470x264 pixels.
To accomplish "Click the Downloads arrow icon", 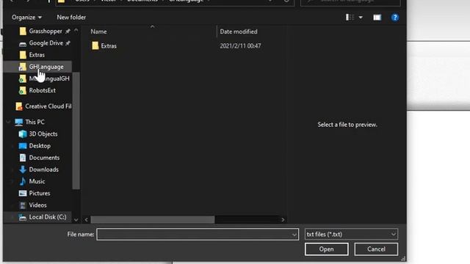I will [x=23, y=169].
